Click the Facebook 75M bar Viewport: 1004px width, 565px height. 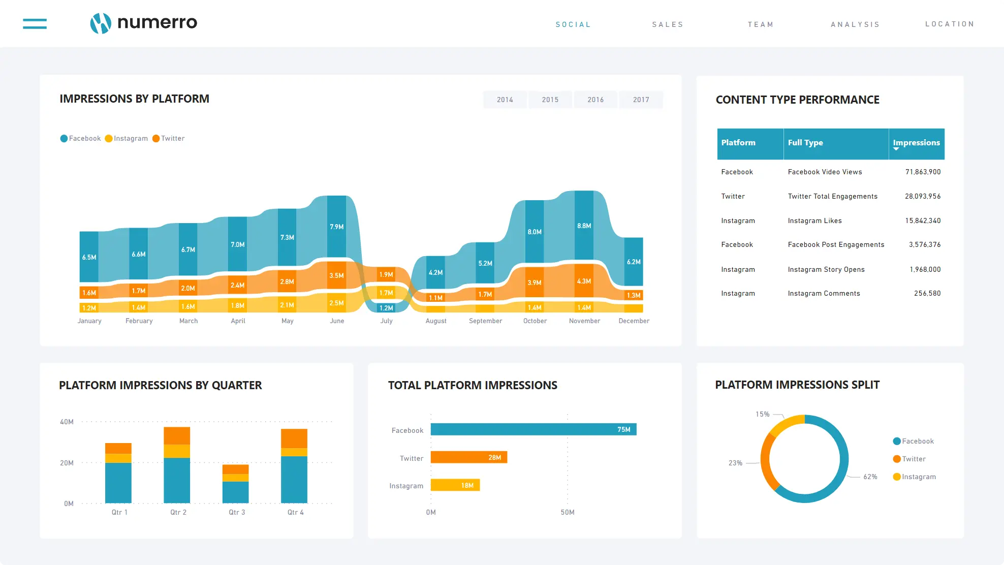[x=533, y=429]
